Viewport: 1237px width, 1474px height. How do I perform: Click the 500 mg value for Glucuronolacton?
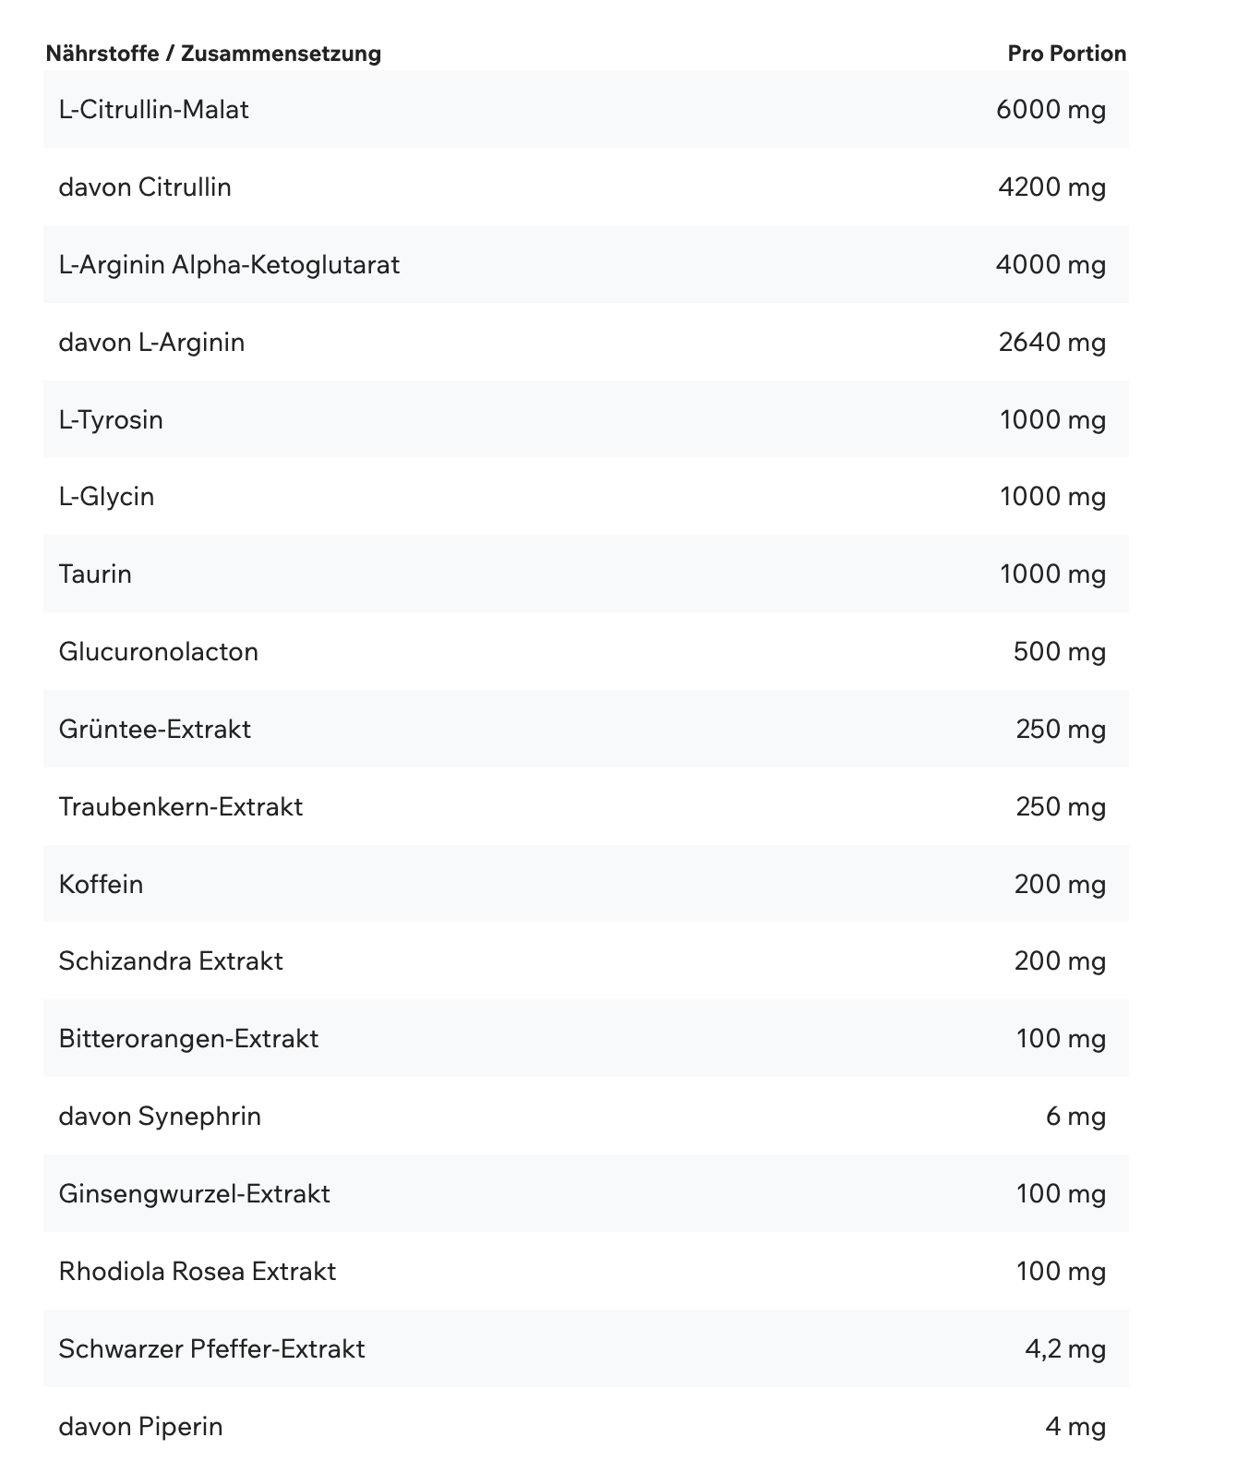(1059, 652)
